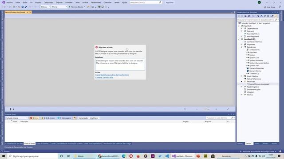The height and width of the screenshot is (159, 284).
Task: Switch to Resultados das Métricas de Código tab
Action: [x=117, y=144]
